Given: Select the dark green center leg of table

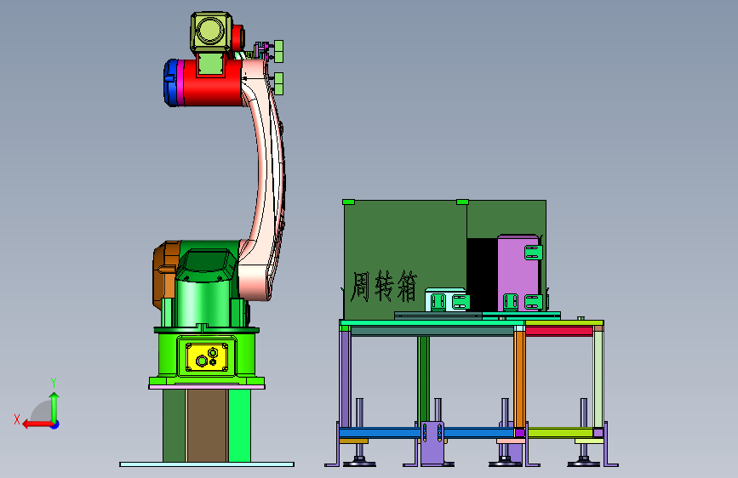Looking at the screenshot, I should pos(424,378).
